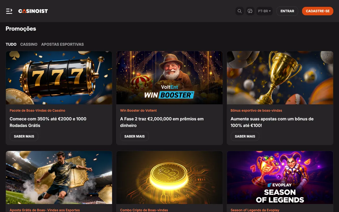Click the CADASTRE-SE register button
This screenshot has height=212, width=339.
pos(318,11)
